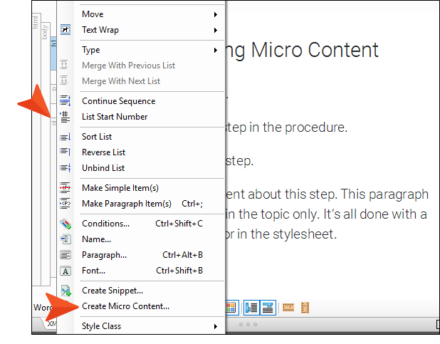Click the Text Wrap icon in menu
Image resolution: width=440 pixels, height=344 pixels.
(x=66, y=29)
